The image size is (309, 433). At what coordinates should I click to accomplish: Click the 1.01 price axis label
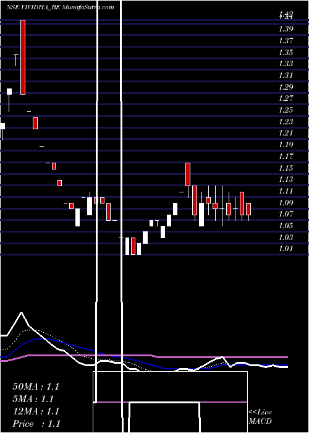[x=286, y=249]
